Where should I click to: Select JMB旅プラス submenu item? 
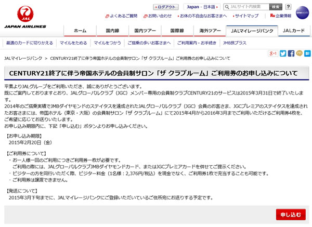236,43
